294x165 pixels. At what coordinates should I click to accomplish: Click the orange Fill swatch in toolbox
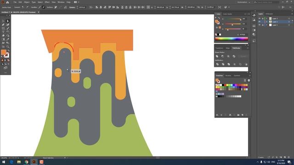(x=3, y=52)
